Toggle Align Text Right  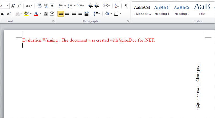pos(74,14)
